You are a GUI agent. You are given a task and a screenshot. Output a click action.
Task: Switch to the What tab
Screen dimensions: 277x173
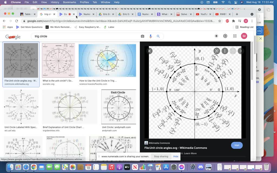(x=164, y=14)
